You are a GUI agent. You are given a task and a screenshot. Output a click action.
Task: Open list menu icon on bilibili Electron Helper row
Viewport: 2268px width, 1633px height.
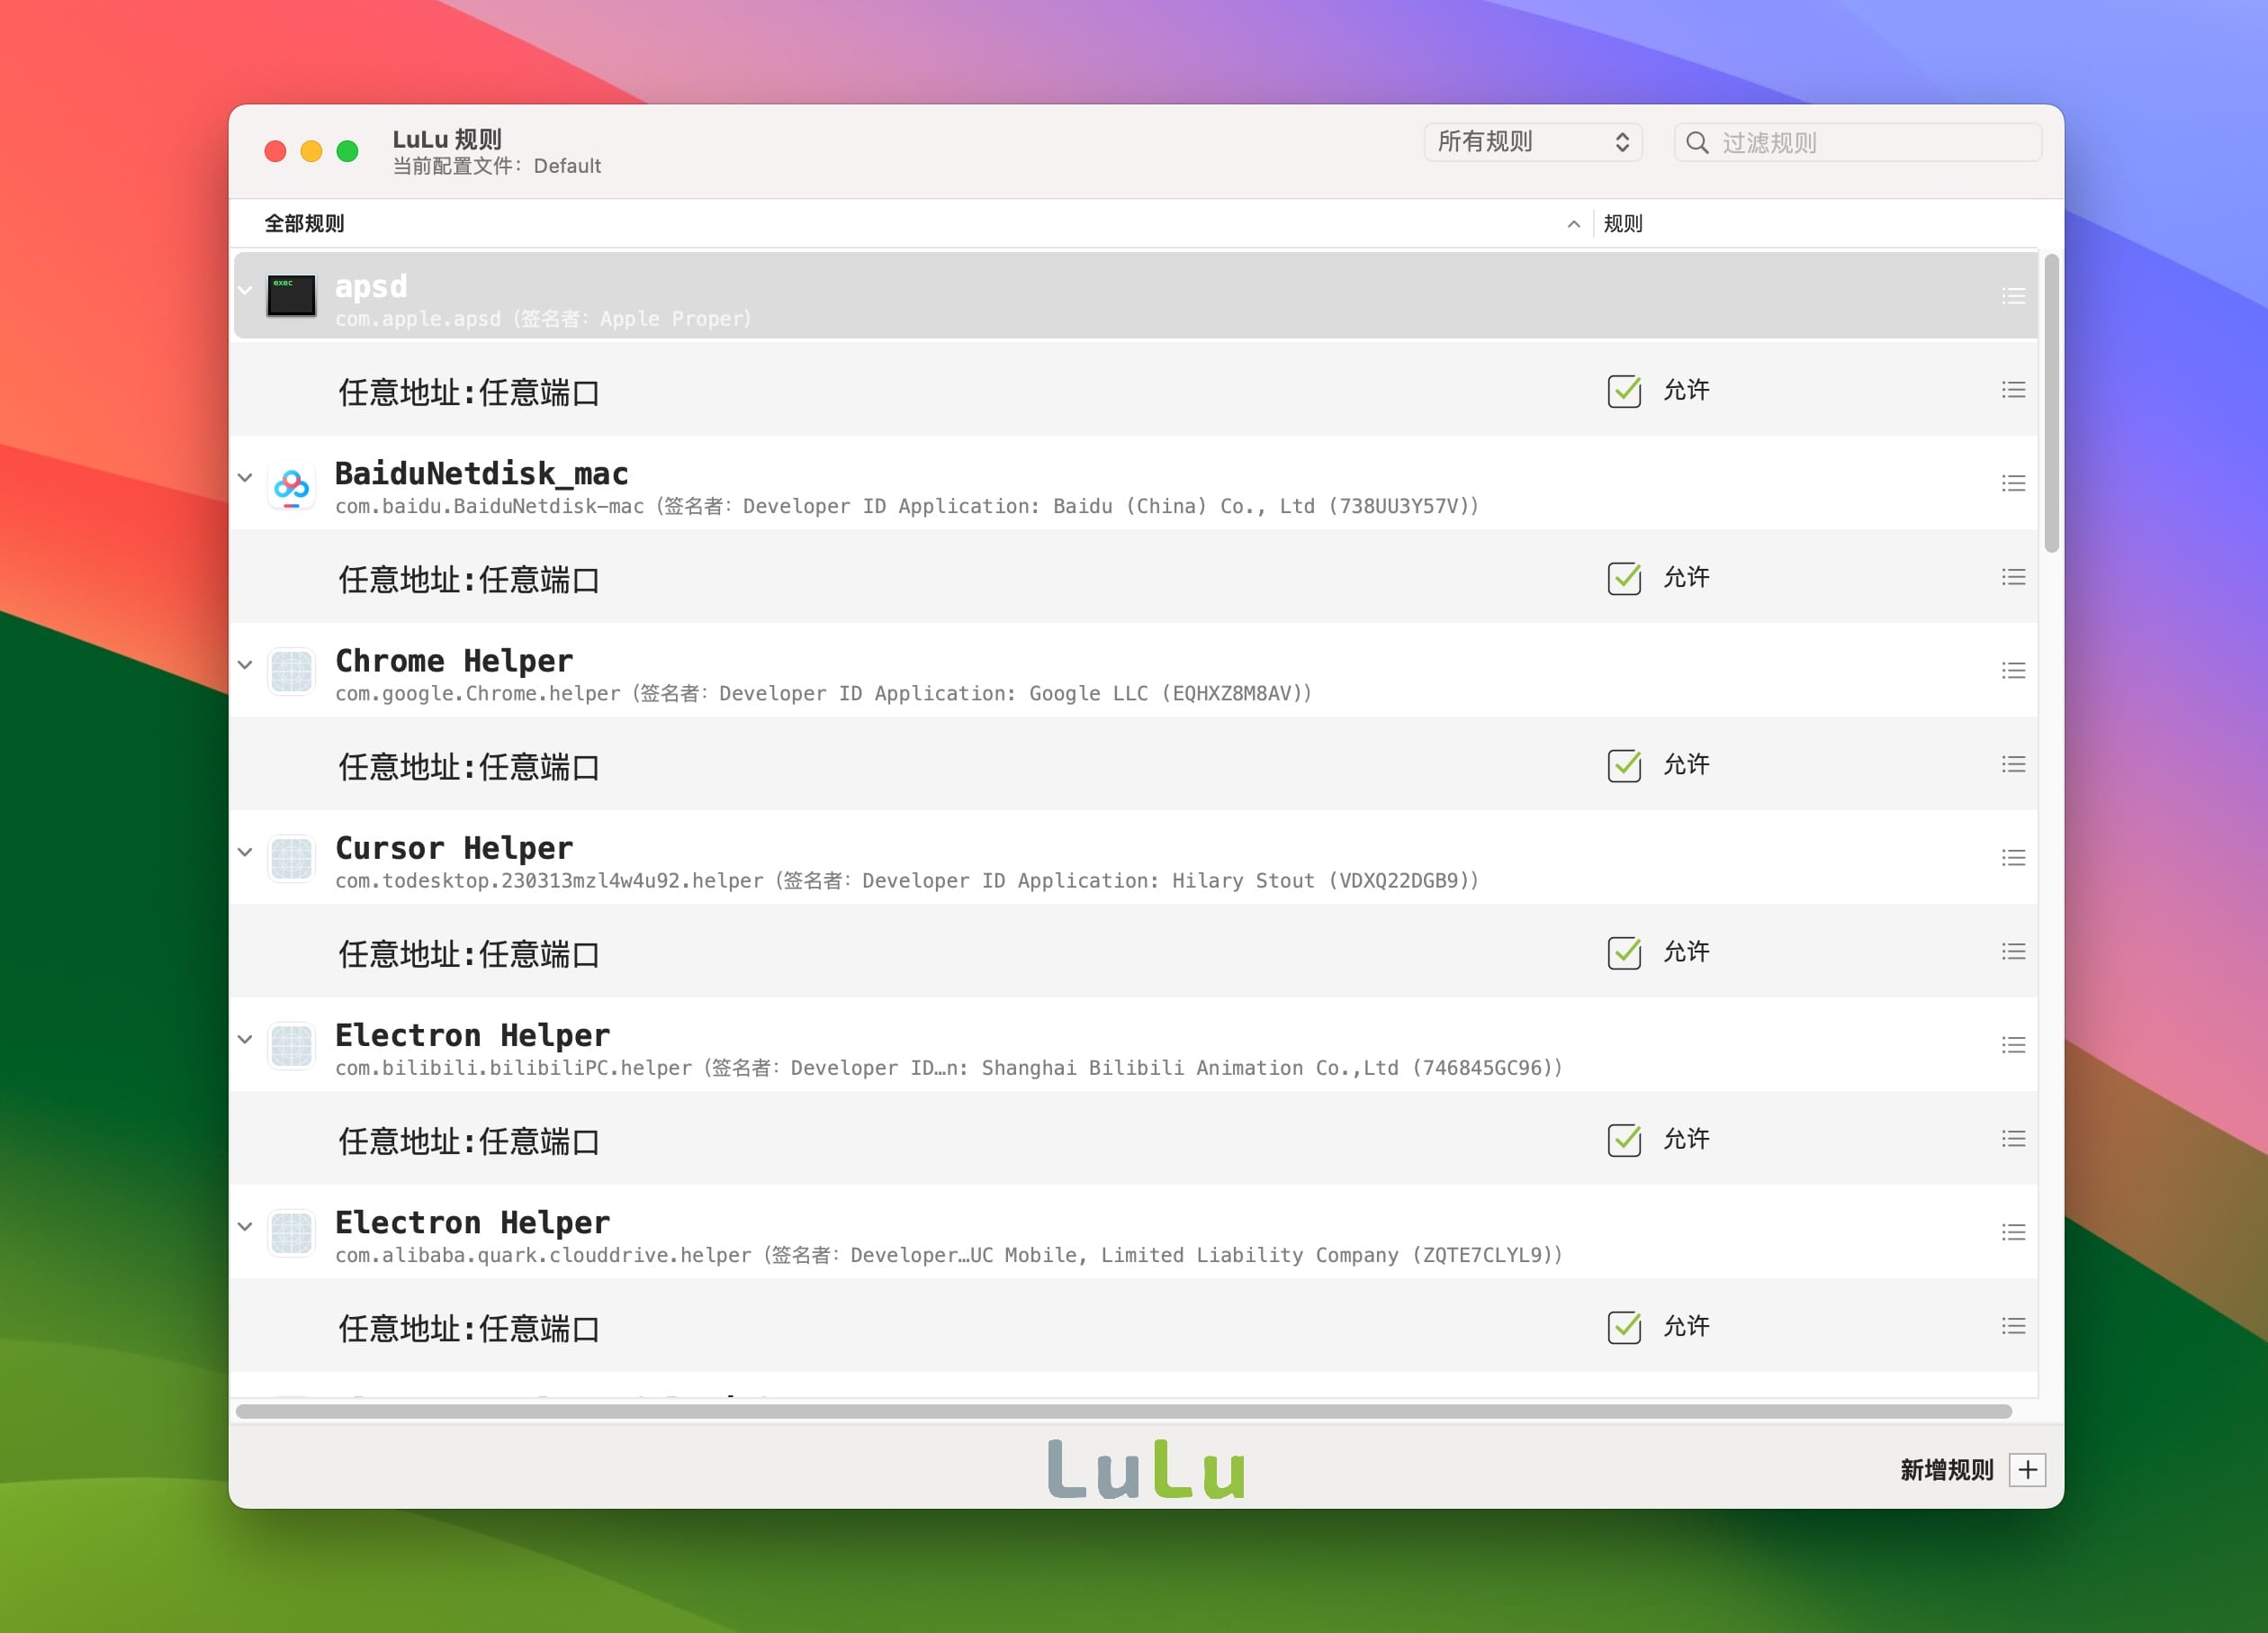[x=2013, y=1045]
